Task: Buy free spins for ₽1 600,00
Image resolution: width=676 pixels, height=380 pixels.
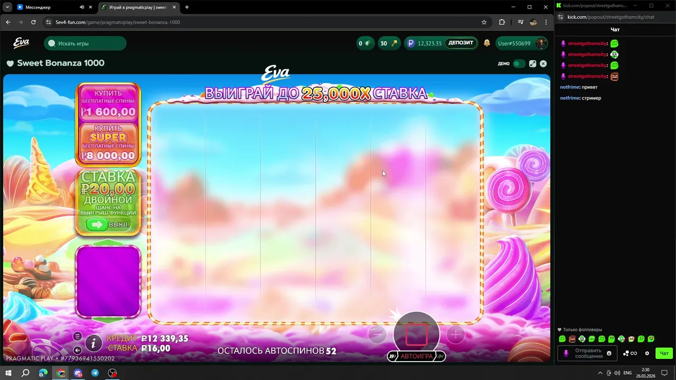Action: pyautogui.click(x=108, y=103)
